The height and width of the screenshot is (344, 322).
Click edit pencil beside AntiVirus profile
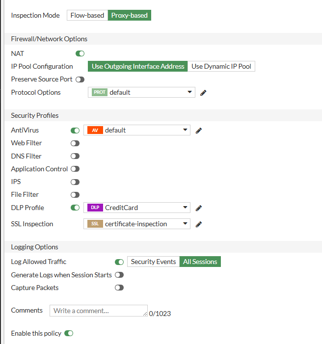pos(199,130)
